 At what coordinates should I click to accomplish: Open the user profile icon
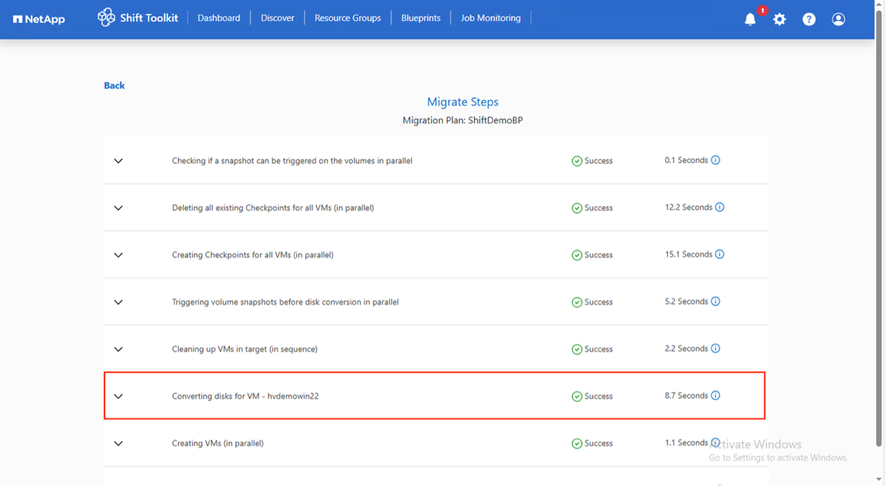[838, 19]
